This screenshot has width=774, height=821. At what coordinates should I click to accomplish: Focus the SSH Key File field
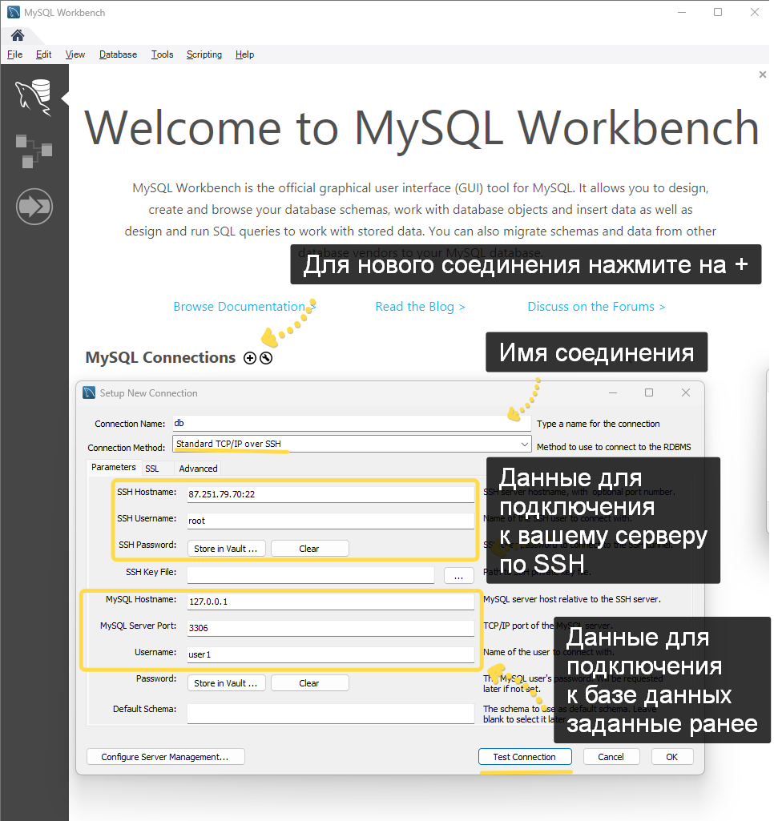[x=311, y=575]
